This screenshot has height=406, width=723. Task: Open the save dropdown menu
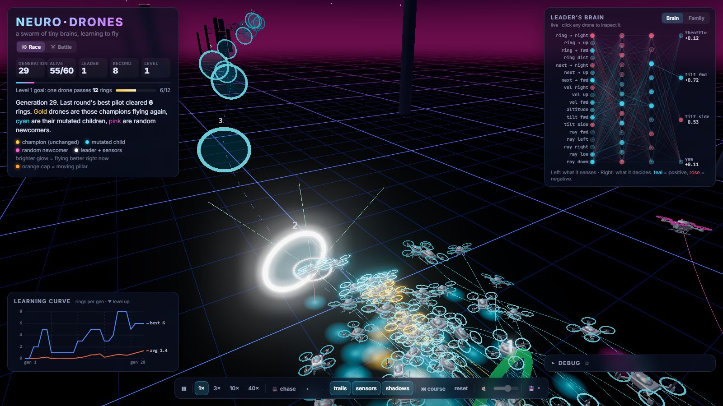pos(535,388)
